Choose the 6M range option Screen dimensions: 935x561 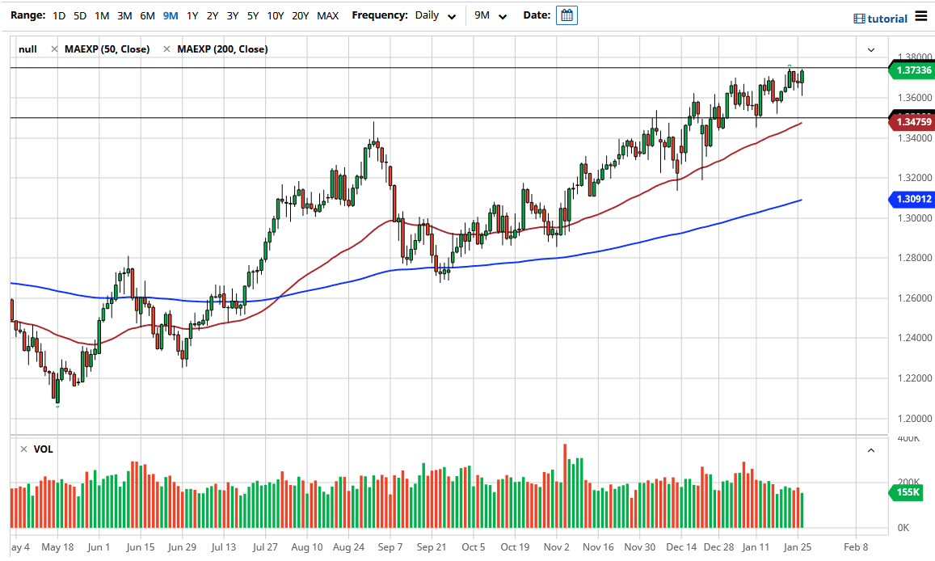(147, 15)
